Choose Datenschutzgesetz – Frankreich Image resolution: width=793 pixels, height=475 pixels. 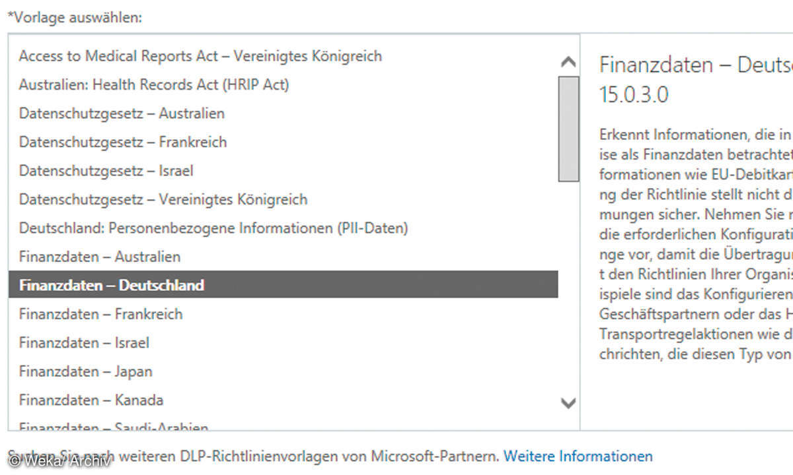click(x=123, y=142)
